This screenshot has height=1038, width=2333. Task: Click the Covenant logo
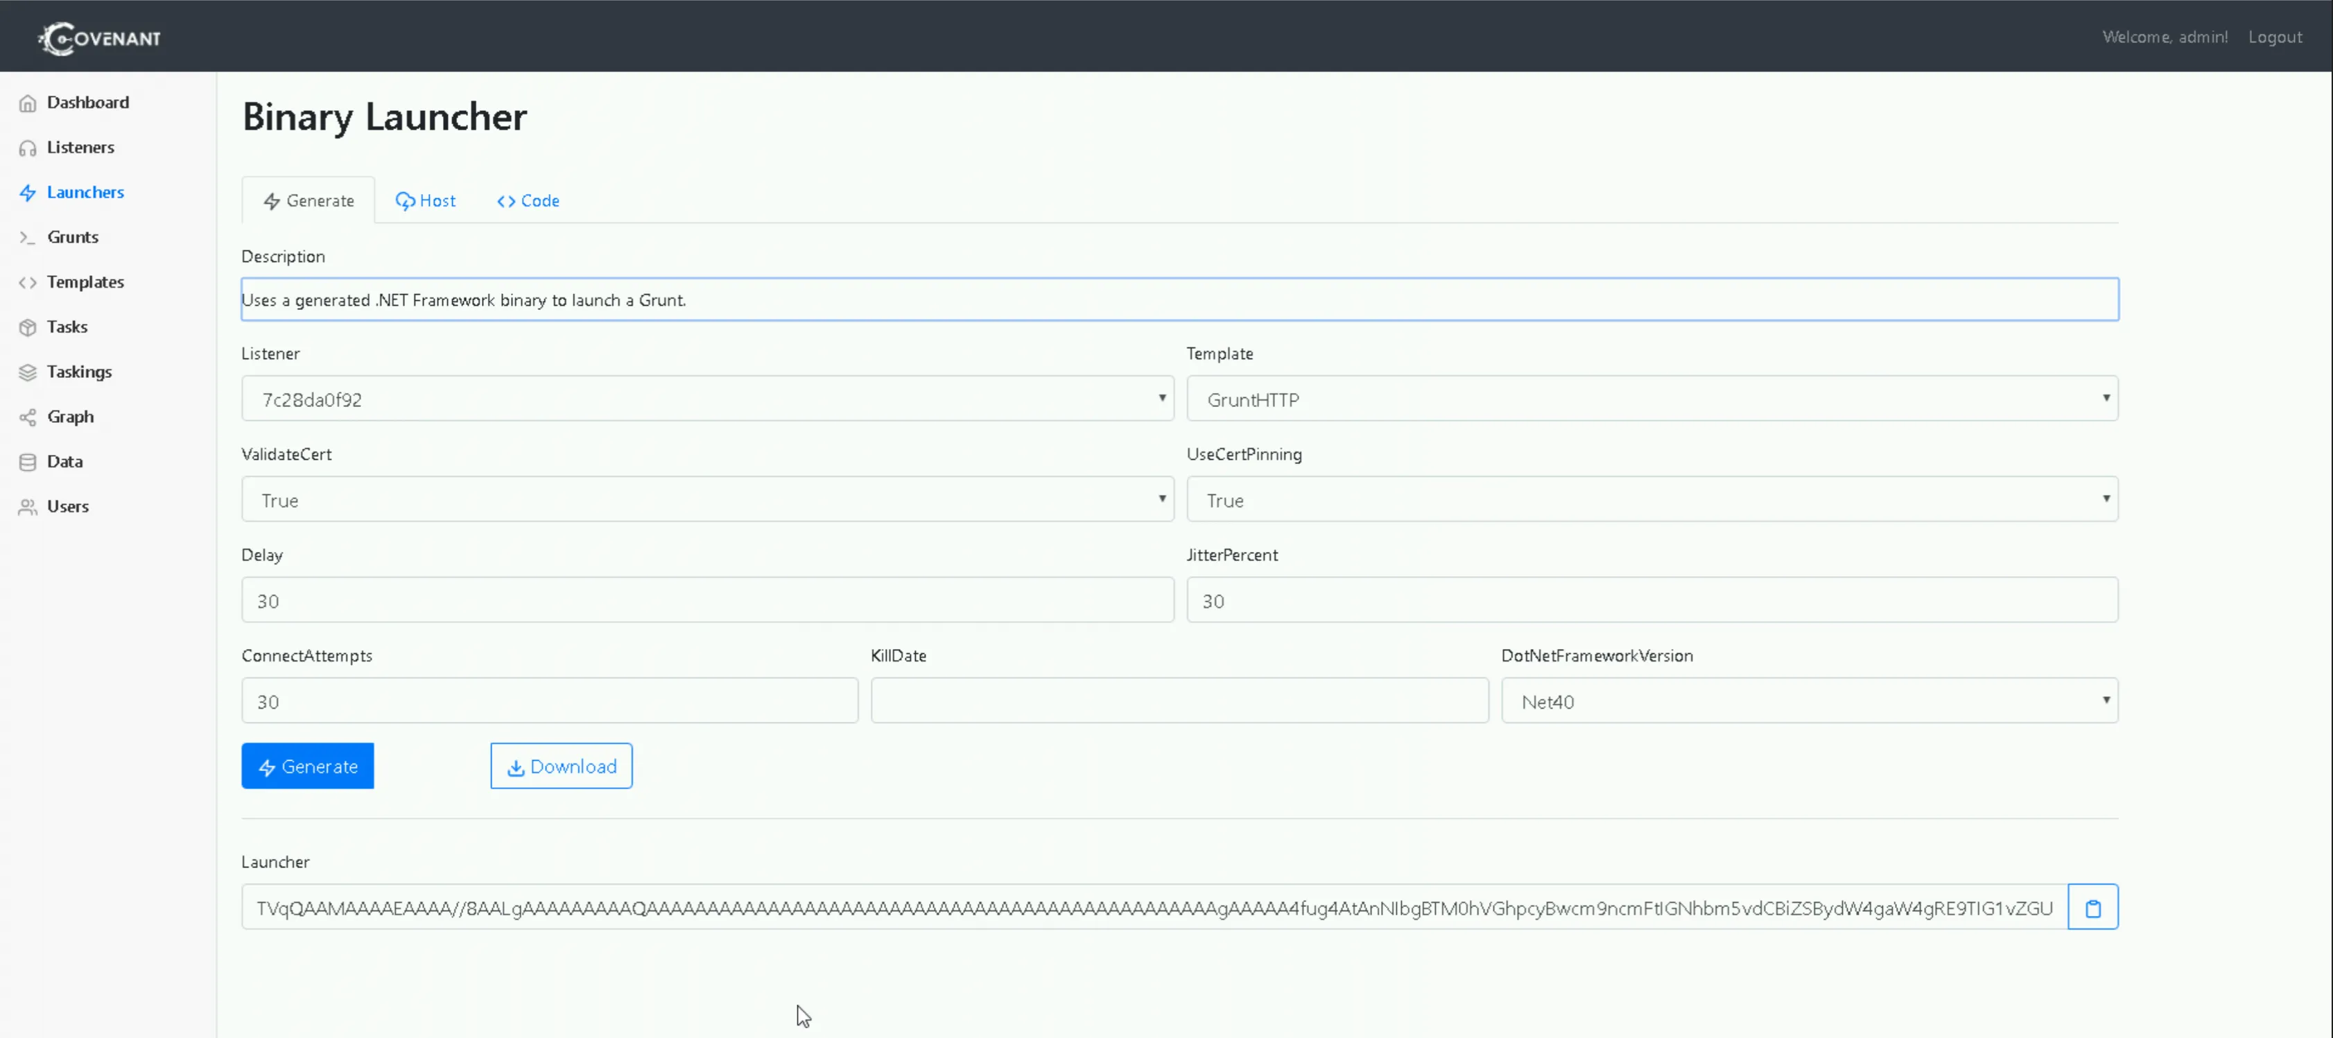(100, 38)
